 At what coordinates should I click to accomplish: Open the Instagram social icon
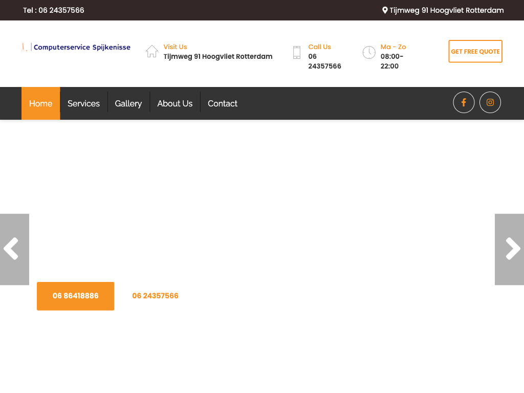[x=490, y=102]
